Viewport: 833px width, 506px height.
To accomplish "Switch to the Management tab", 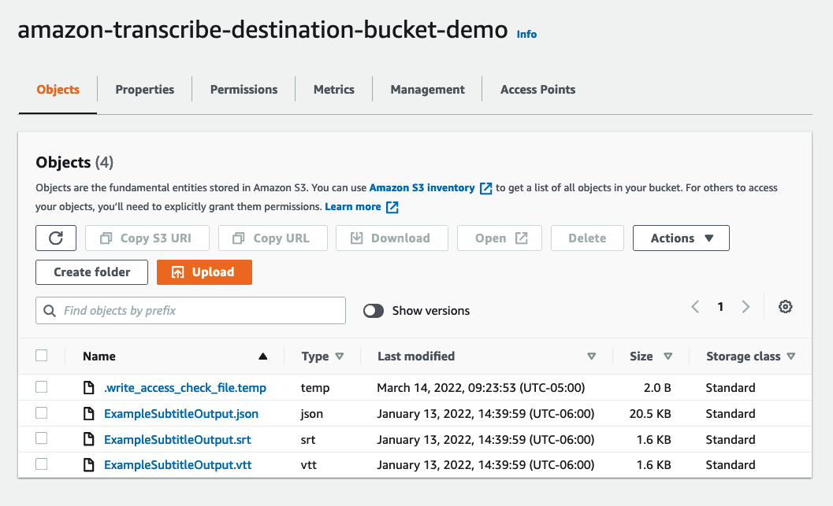I will (428, 90).
